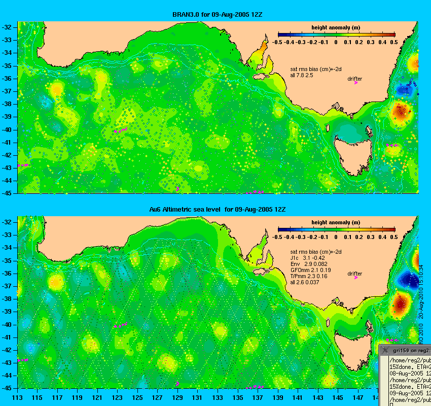This screenshot has width=431, height=406.
Task: Click the '09-Aug-2005 12' line in the terminal
Action: tap(410, 393)
